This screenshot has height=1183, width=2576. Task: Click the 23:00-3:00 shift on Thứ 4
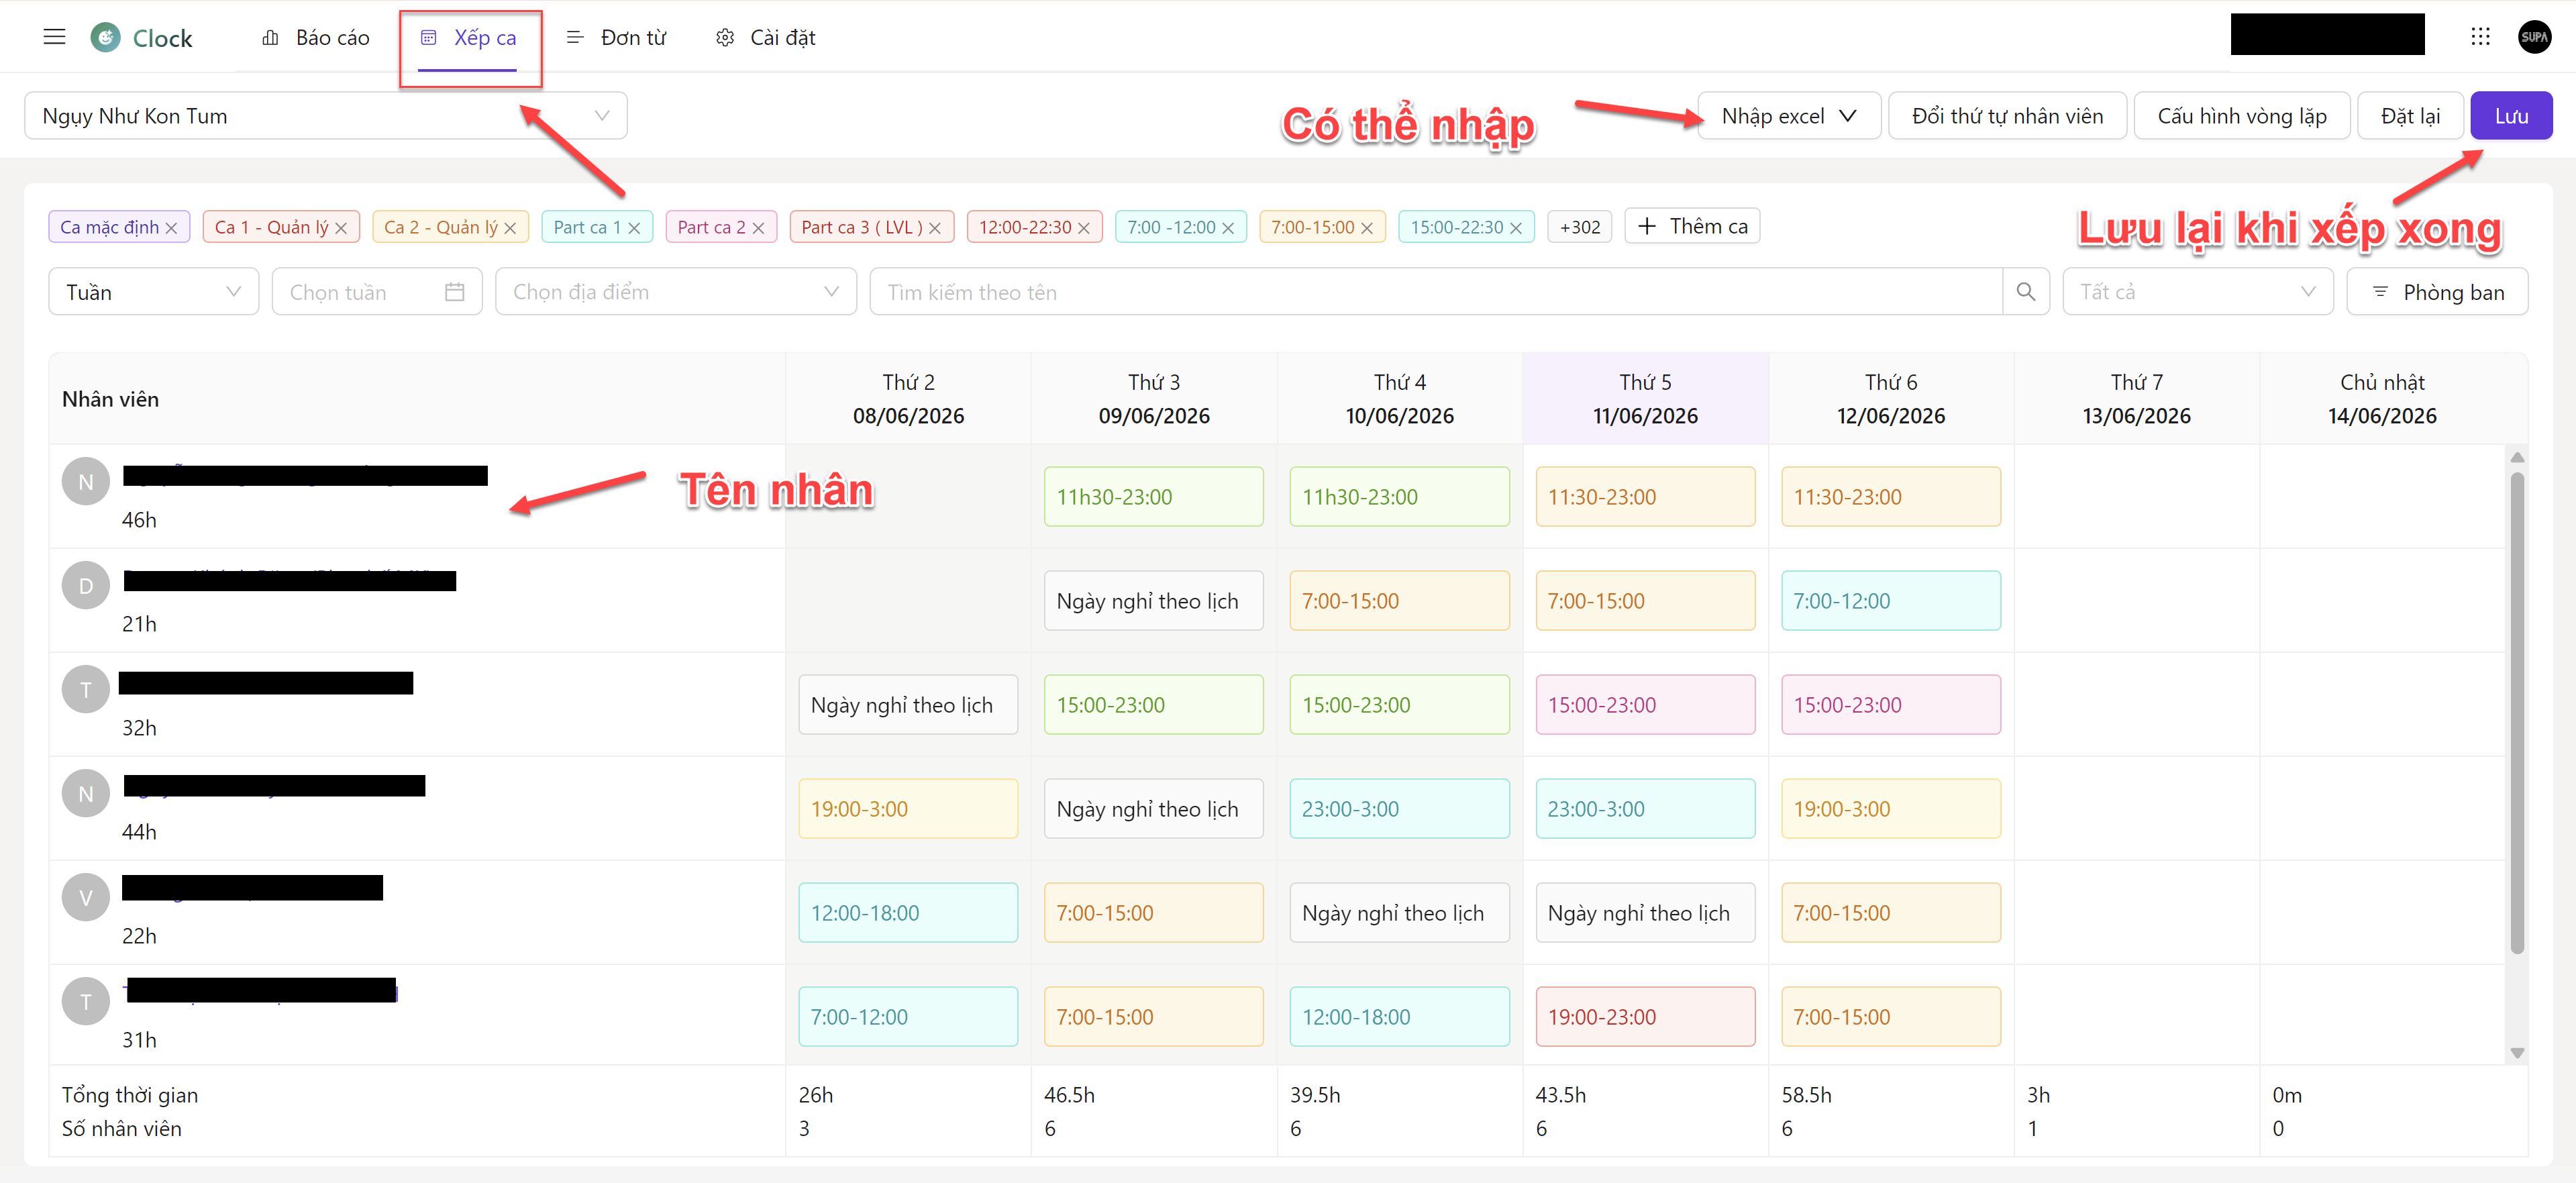1399,809
